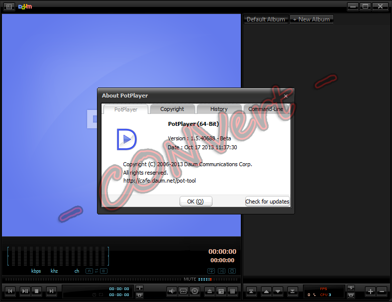
Task: Click the cafe.daum.net/pot-tool link
Action: (x=160, y=181)
